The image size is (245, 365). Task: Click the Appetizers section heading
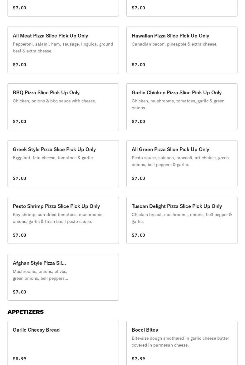pos(26,312)
